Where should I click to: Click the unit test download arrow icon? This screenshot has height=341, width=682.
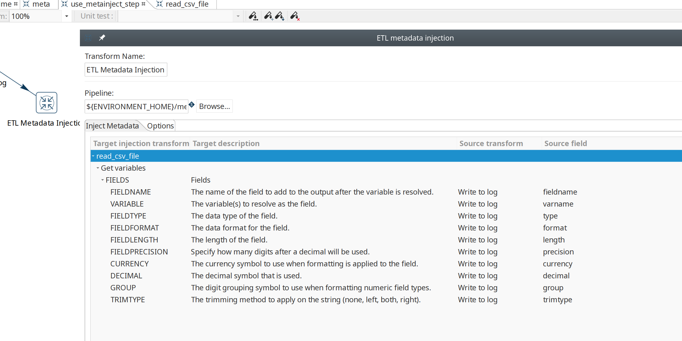pos(280,16)
